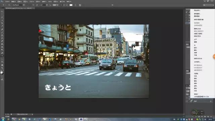The height and width of the screenshot is (121, 215).
Task: Toggle text orientation in options bar
Action: point(9,5)
